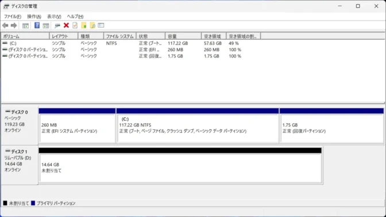Sort by the レイアウト column header
This screenshot has height=217, width=386.
(x=64, y=36)
